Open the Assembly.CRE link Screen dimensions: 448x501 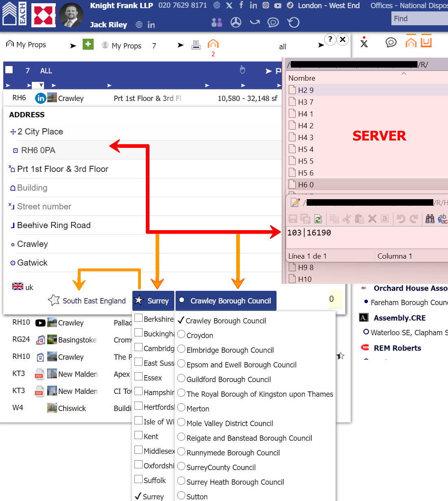(x=400, y=318)
